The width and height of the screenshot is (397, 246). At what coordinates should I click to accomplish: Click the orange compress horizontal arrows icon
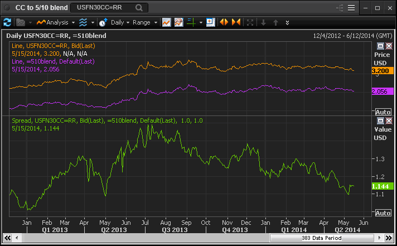(236, 22)
